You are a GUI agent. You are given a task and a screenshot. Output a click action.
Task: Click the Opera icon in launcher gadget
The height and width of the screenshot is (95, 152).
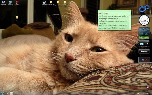click(146, 60)
